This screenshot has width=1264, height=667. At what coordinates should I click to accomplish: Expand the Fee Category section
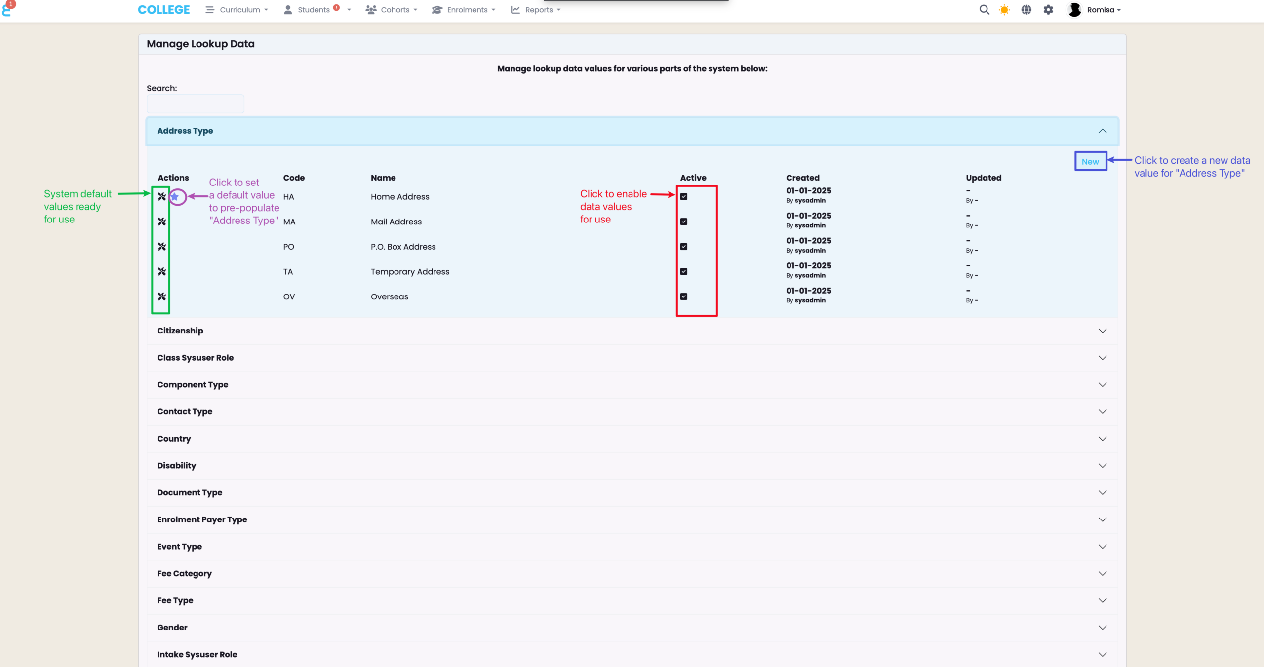pos(1103,573)
